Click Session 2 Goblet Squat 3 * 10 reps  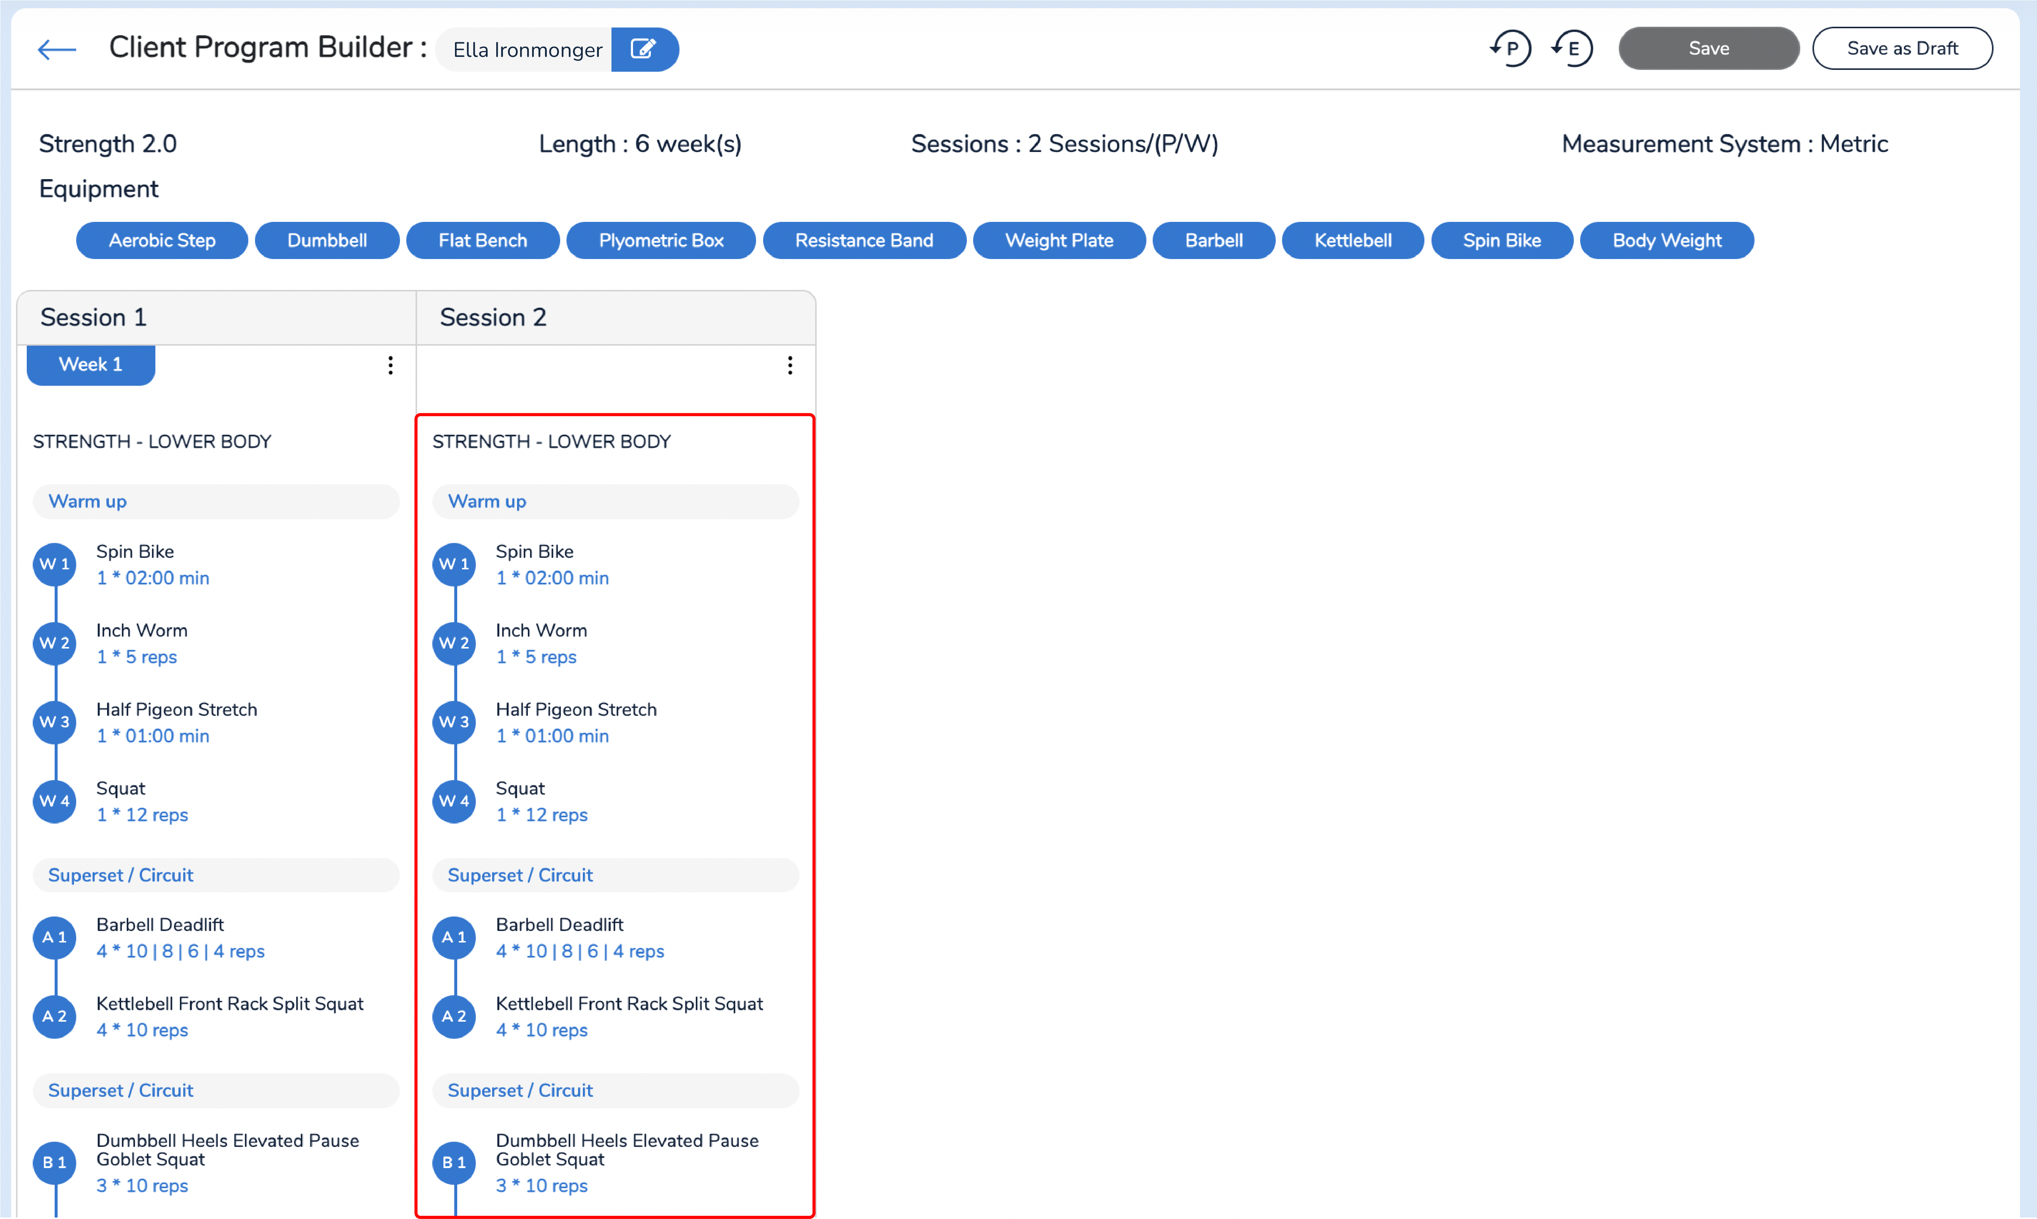(x=541, y=1186)
